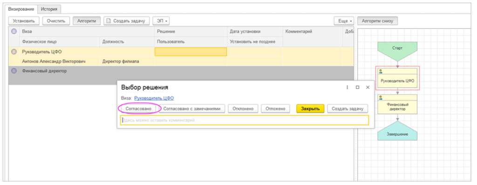This screenshot has width=477, height=185.
Task: Maximize the Выбор решения dialog
Action: click(357, 87)
